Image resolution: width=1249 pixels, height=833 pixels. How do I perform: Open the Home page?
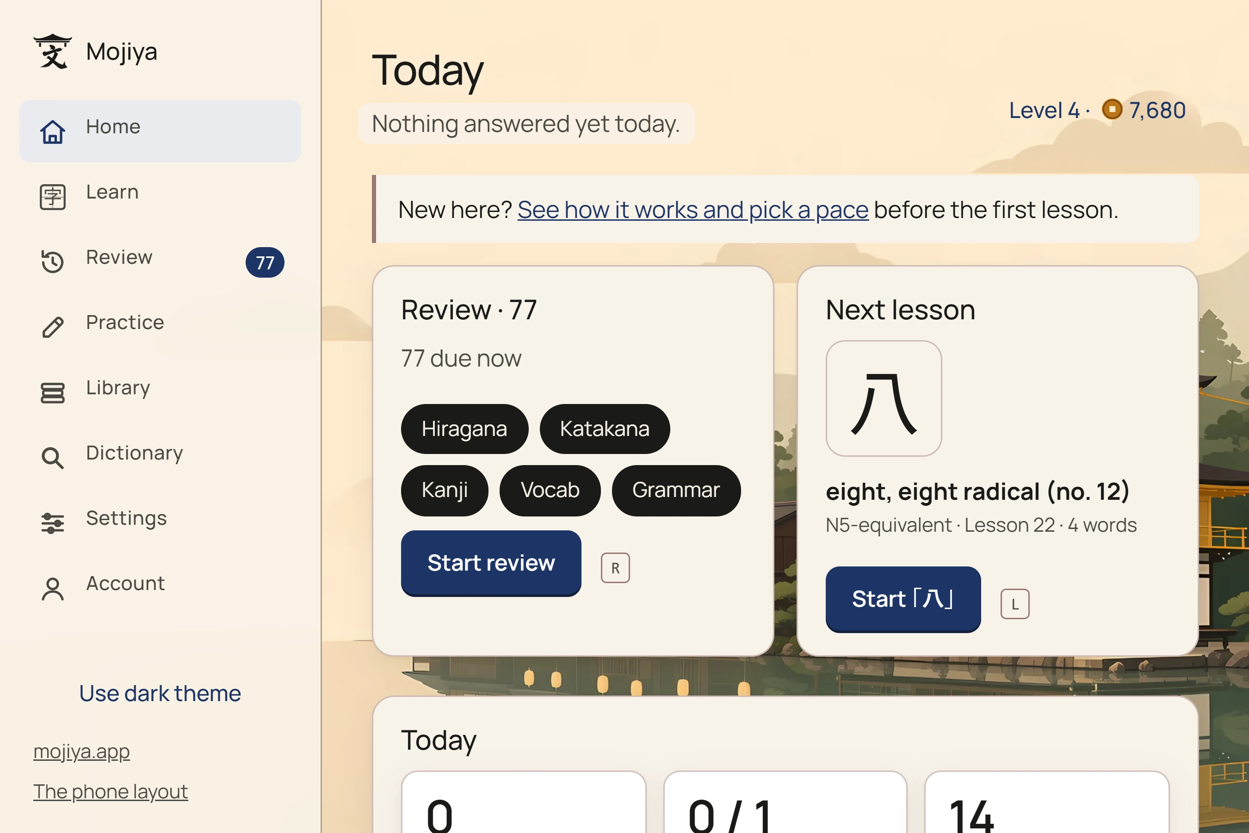click(x=161, y=131)
